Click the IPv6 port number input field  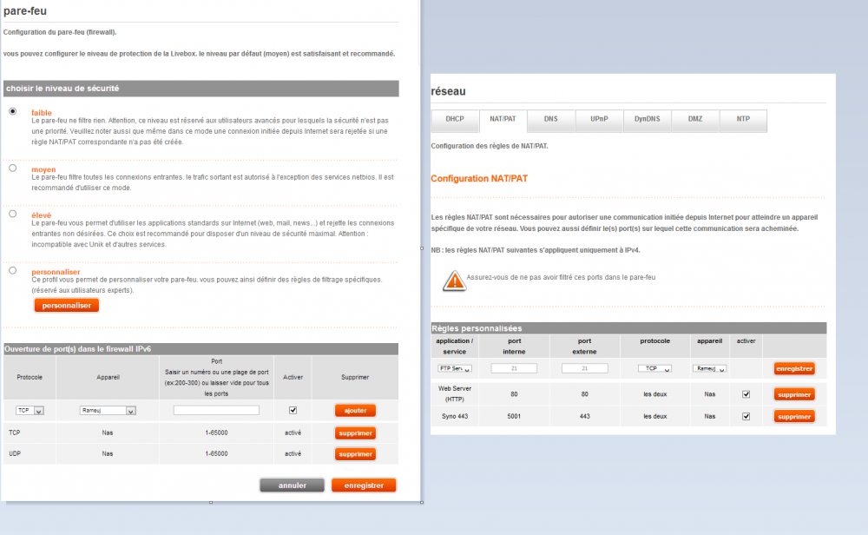(216, 410)
